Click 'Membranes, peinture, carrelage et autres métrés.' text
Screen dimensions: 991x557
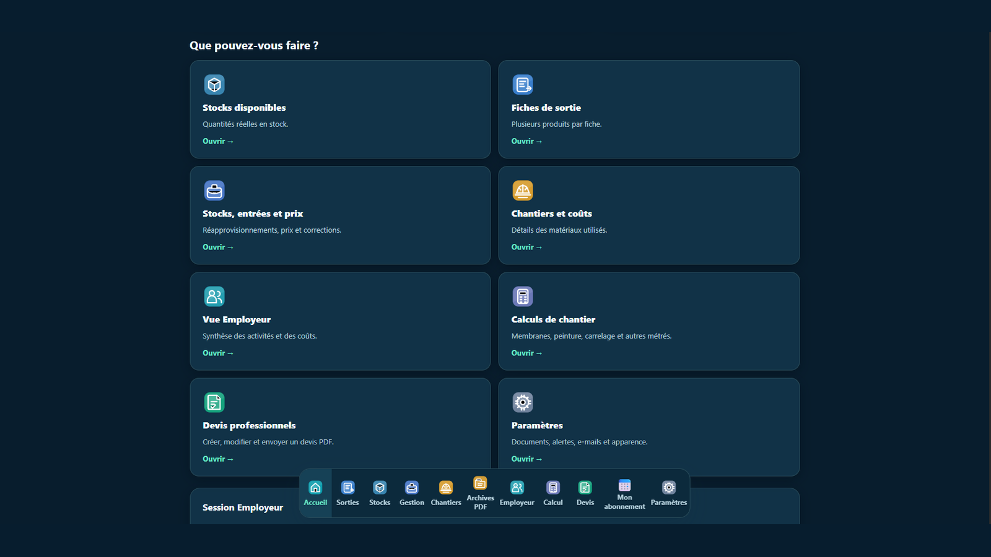592,336
